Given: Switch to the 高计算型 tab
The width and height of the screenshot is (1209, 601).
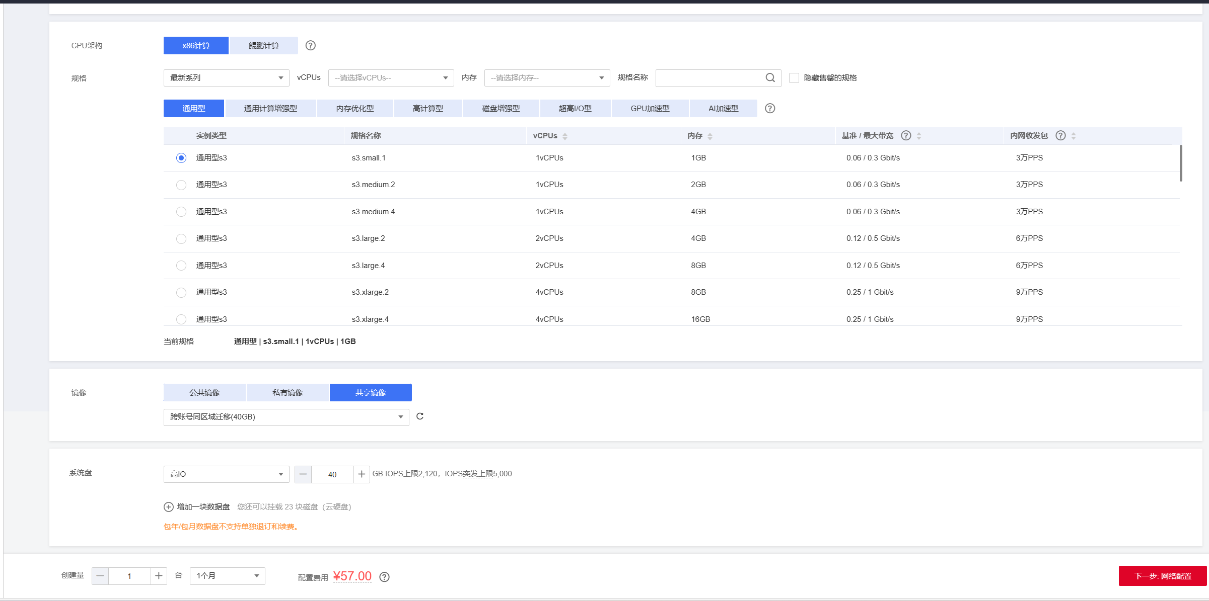Looking at the screenshot, I should tap(428, 108).
